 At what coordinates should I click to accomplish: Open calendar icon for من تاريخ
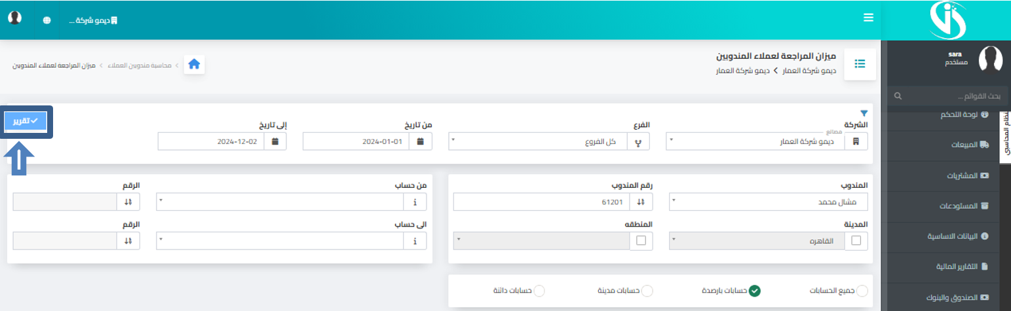click(x=421, y=141)
